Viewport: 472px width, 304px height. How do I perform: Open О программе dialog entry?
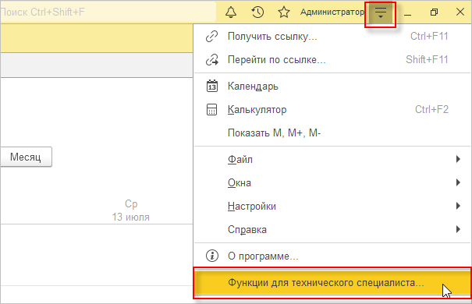(332, 256)
